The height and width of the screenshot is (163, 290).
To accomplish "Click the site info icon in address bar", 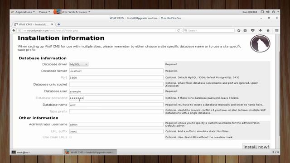I will (x=19, y=30).
